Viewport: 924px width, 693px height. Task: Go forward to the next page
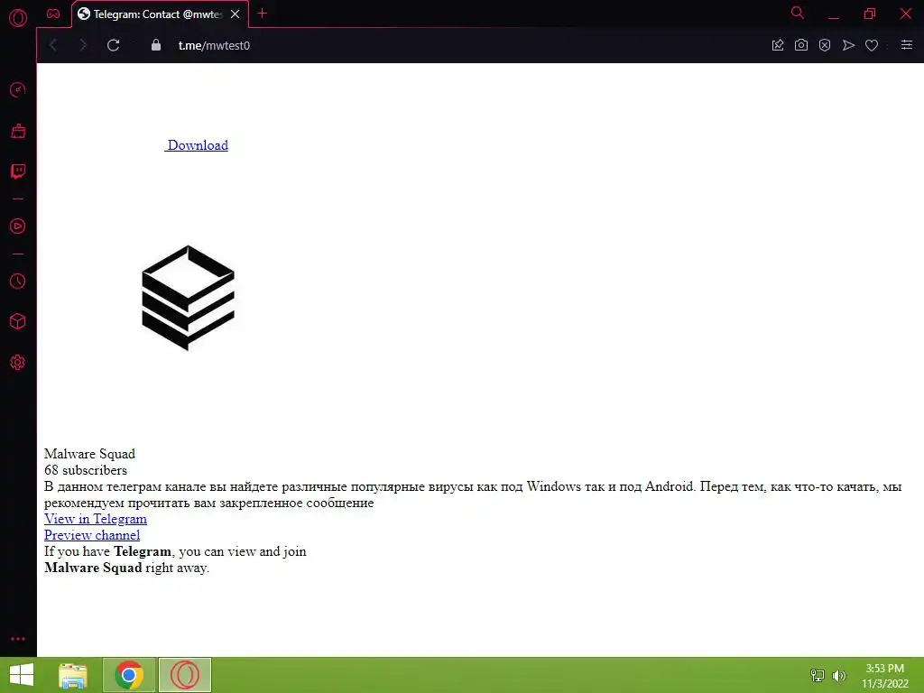[x=83, y=45]
